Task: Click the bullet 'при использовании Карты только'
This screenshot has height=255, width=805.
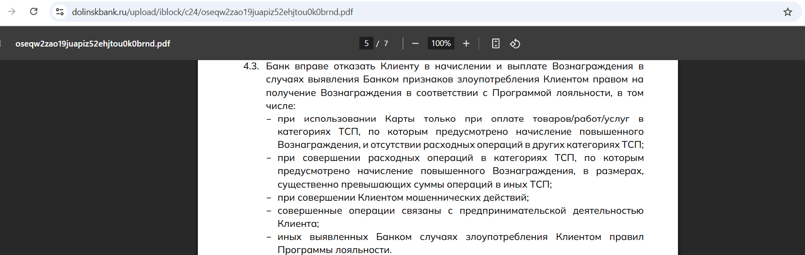Action: pos(461,119)
